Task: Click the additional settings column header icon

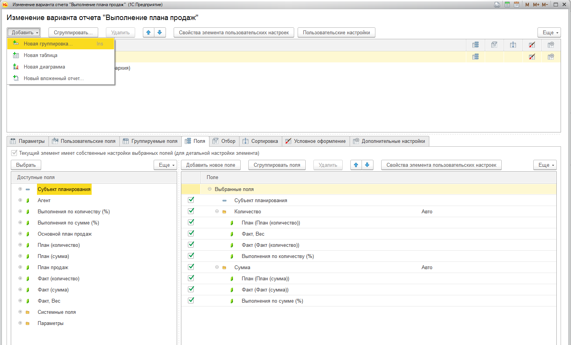Action: pyautogui.click(x=551, y=45)
